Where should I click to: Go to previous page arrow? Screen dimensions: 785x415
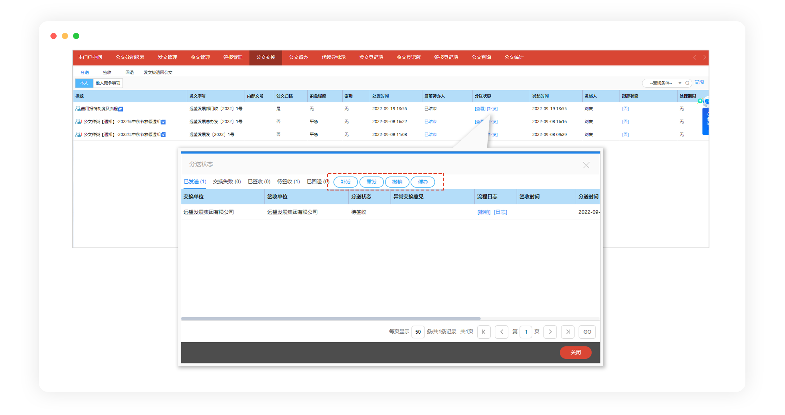[x=501, y=332]
